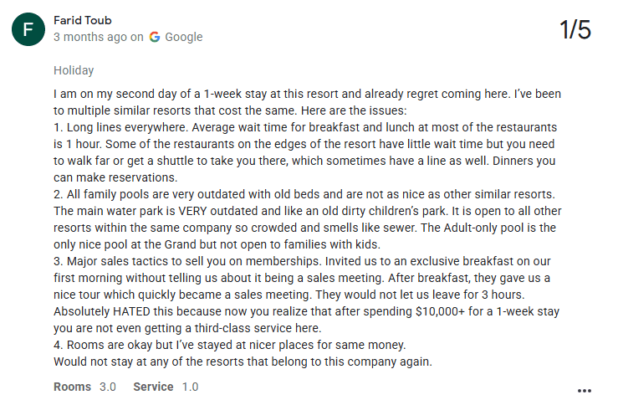This screenshot has height=400, width=618.
Task: Click the green F profile avatar
Action: coord(28,29)
